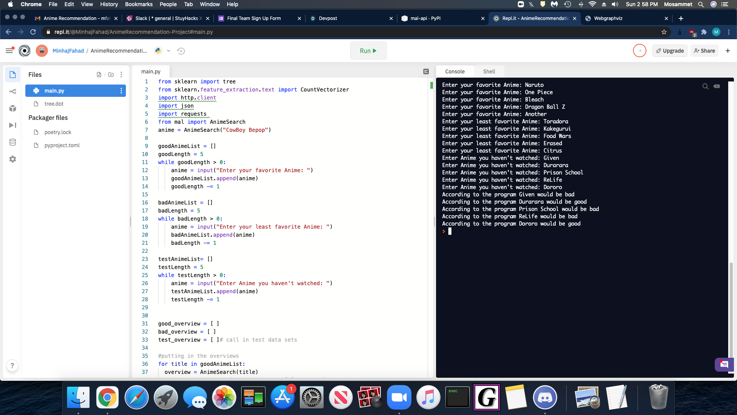The image size is (737, 415).
Task: Open the Debugger sidebar icon
Action: coord(13,125)
